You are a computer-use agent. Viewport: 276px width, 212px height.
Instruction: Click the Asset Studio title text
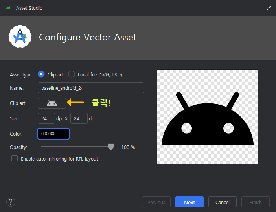(29, 8)
